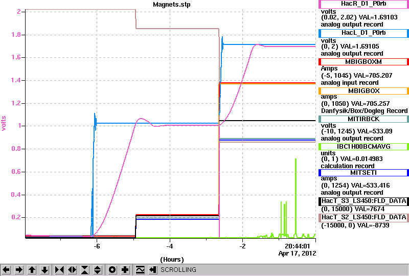This screenshot has height=276, width=409.
Task: Click the volts y-axis label
Action: 4,123
